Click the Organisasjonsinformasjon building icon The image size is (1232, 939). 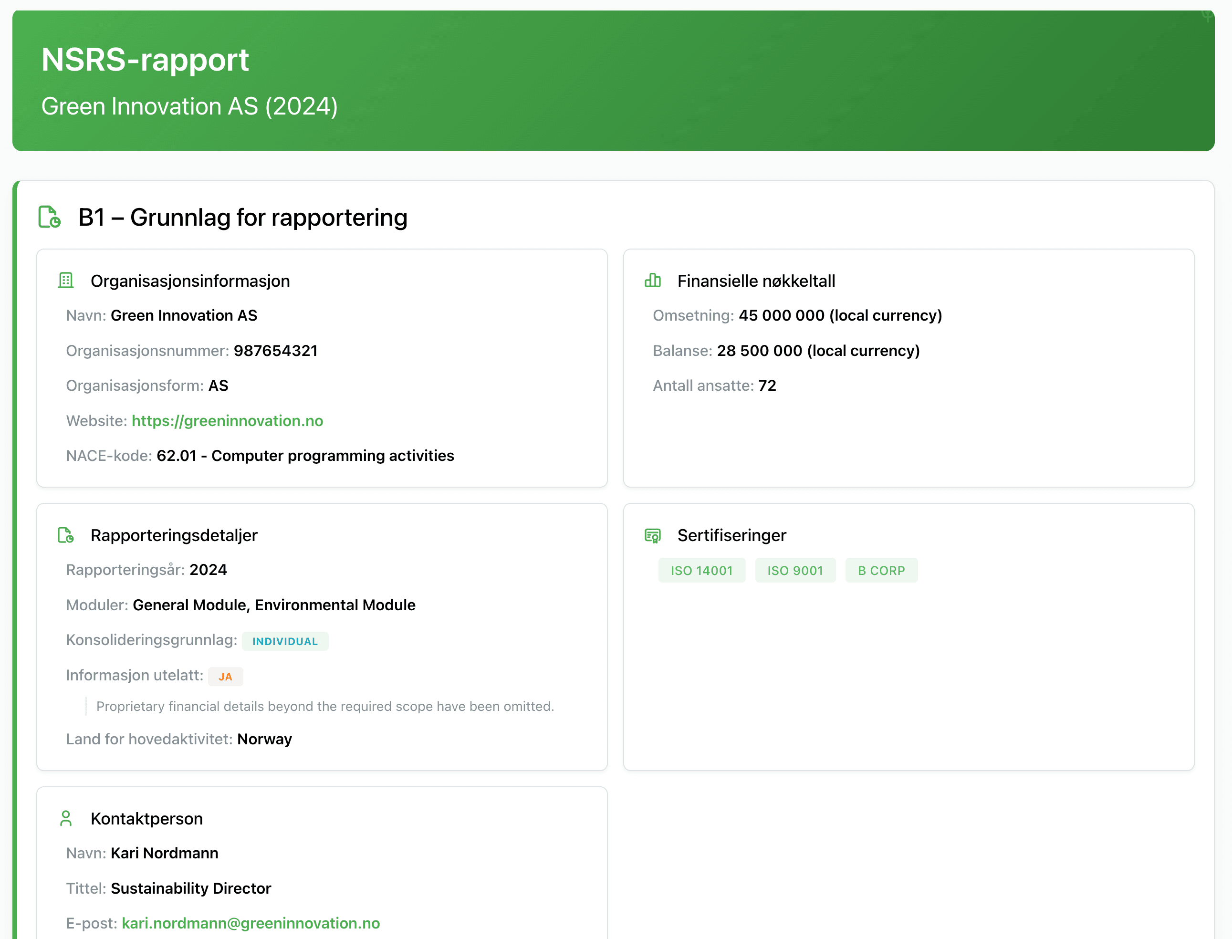pyautogui.click(x=66, y=280)
